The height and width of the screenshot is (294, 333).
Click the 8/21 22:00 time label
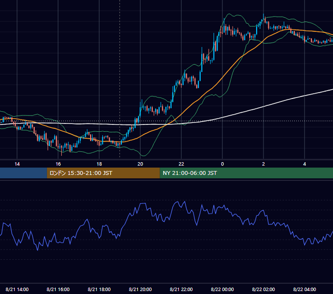click(181, 289)
